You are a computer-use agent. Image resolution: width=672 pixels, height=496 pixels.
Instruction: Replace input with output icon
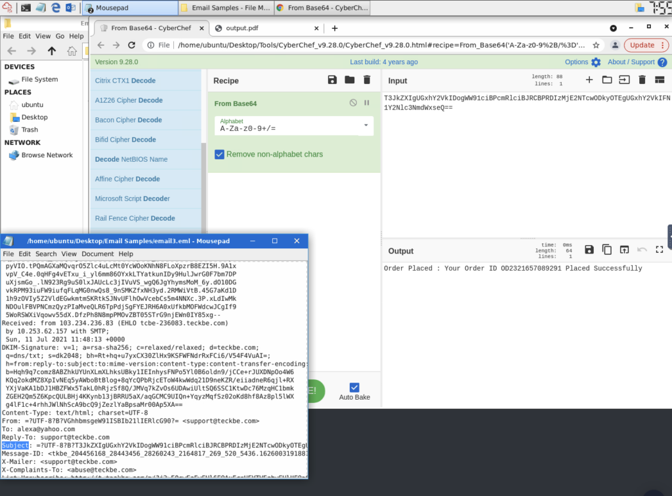click(x=625, y=250)
